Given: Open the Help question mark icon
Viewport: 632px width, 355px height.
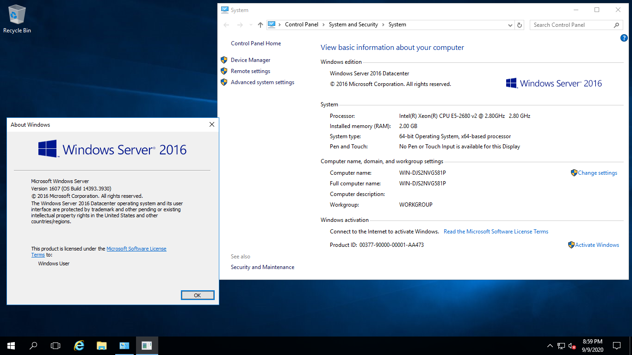Looking at the screenshot, I should click(x=624, y=38).
